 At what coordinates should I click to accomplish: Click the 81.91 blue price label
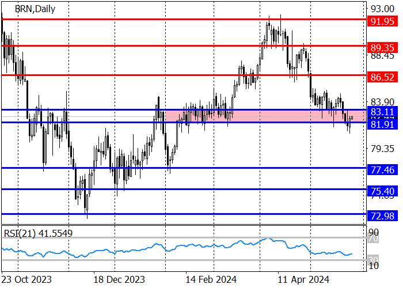point(382,124)
